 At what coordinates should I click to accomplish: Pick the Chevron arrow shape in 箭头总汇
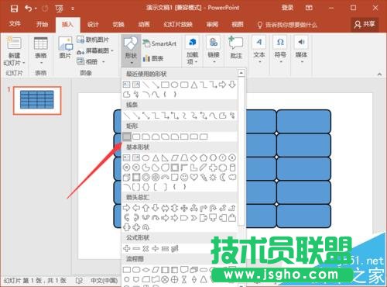[x=193, y=218]
